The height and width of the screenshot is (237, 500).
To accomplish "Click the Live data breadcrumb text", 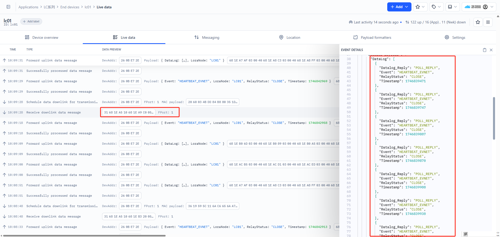I will (x=104, y=7).
